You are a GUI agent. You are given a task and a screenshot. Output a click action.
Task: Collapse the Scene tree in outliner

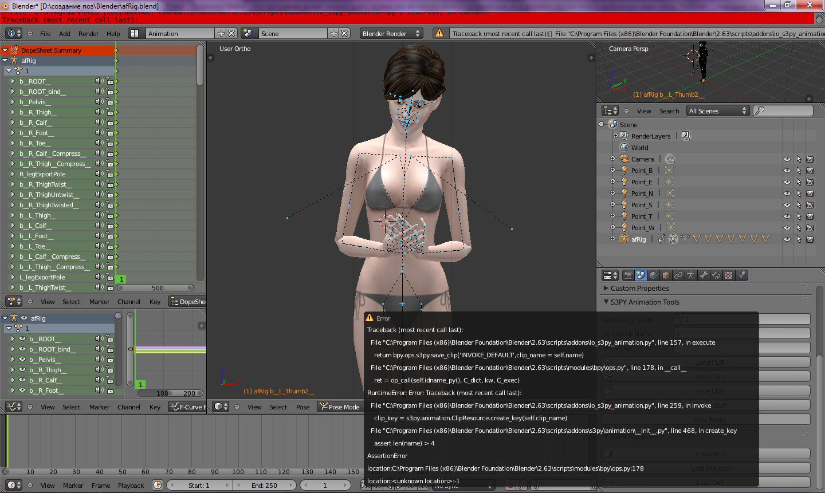pos(602,124)
